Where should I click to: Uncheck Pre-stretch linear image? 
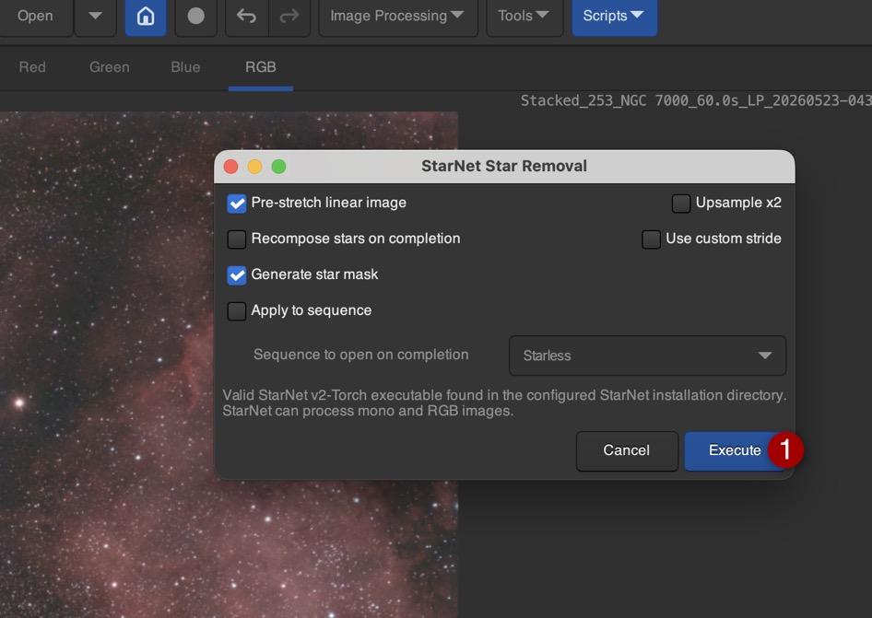point(236,204)
